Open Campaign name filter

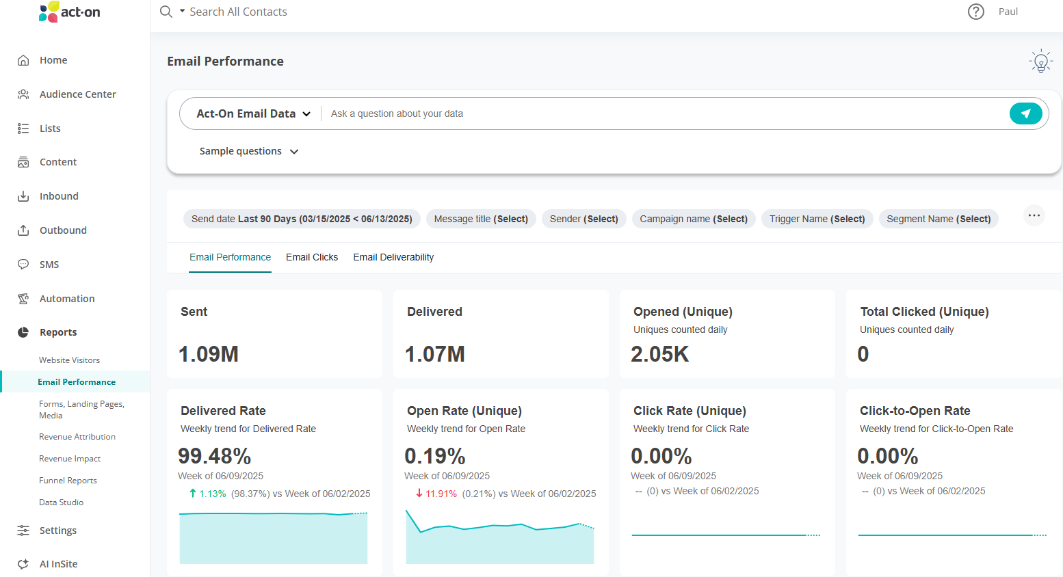(694, 219)
